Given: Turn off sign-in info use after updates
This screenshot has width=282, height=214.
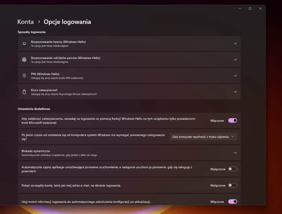Looking at the screenshot, I should click(x=232, y=201).
